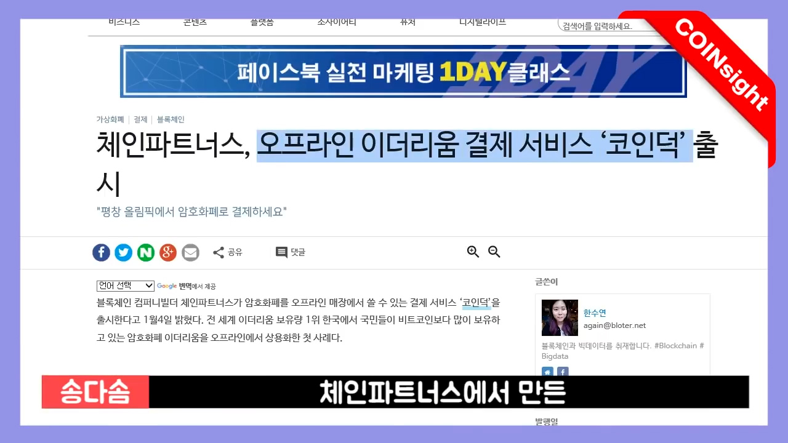Share the article on Facebook
The image size is (788, 443).
click(101, 252)
